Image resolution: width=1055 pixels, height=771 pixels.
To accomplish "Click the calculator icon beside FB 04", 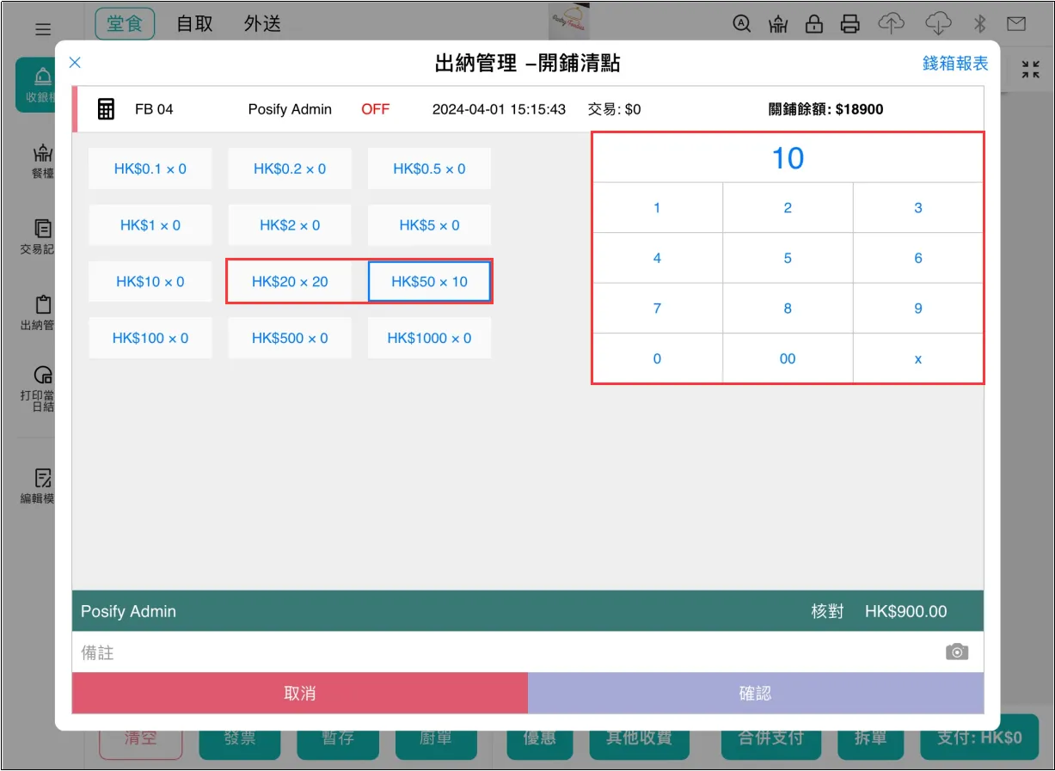I will click(106, 109).
